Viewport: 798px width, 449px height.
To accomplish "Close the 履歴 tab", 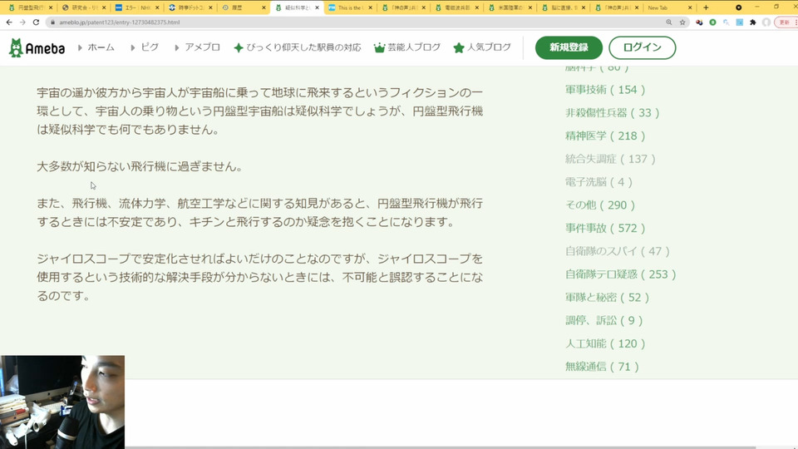I will (x=264, y=7).
